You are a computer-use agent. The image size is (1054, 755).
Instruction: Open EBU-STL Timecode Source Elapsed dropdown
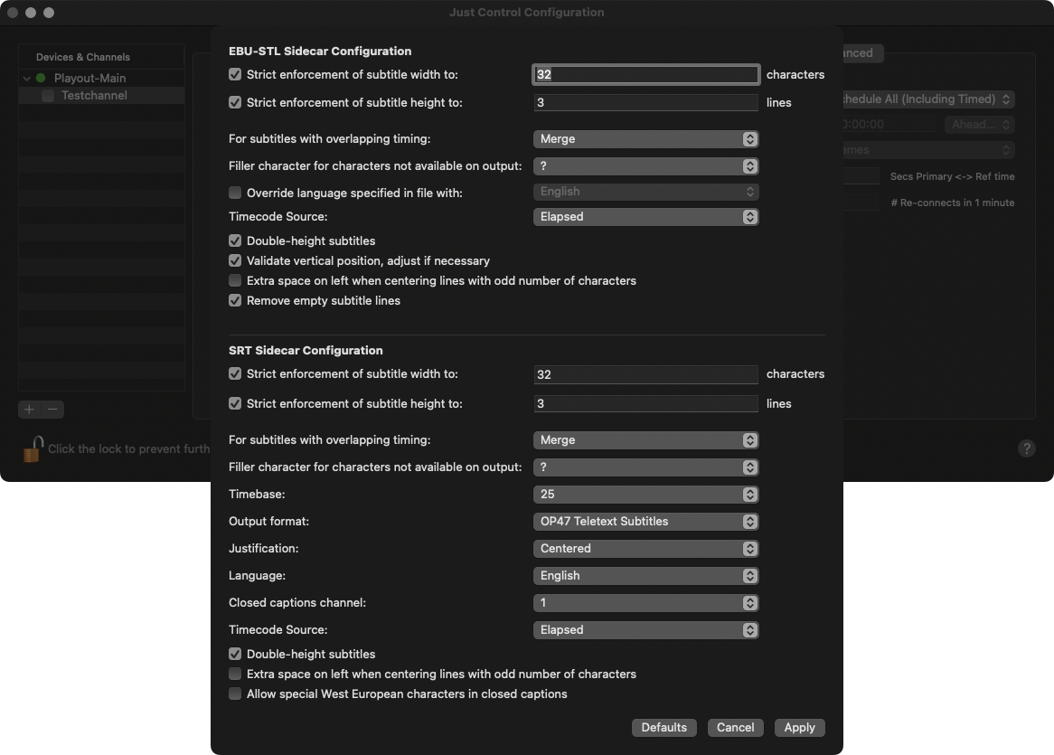[646, 216]
